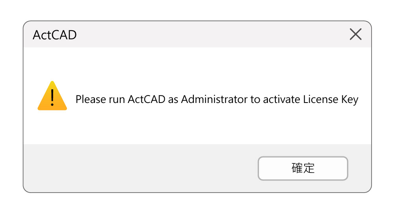Click the gray footer area left of 確定
Viewport: 394px width, 213px height.
pos(138,168)
